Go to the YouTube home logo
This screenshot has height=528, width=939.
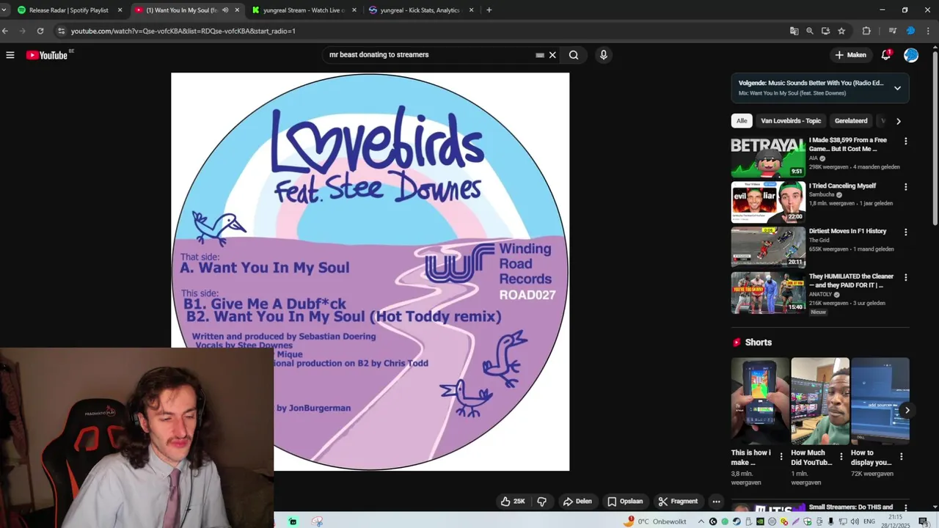pyautogui.click(x=47, y=55)
